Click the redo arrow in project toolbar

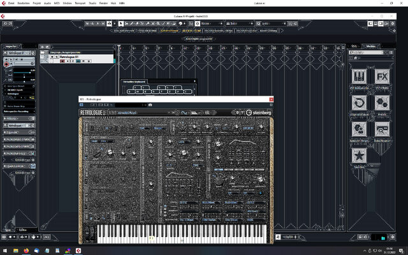(10, 24)
